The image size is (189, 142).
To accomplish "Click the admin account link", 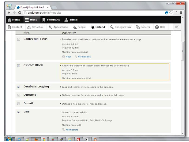I will [74, 20].
